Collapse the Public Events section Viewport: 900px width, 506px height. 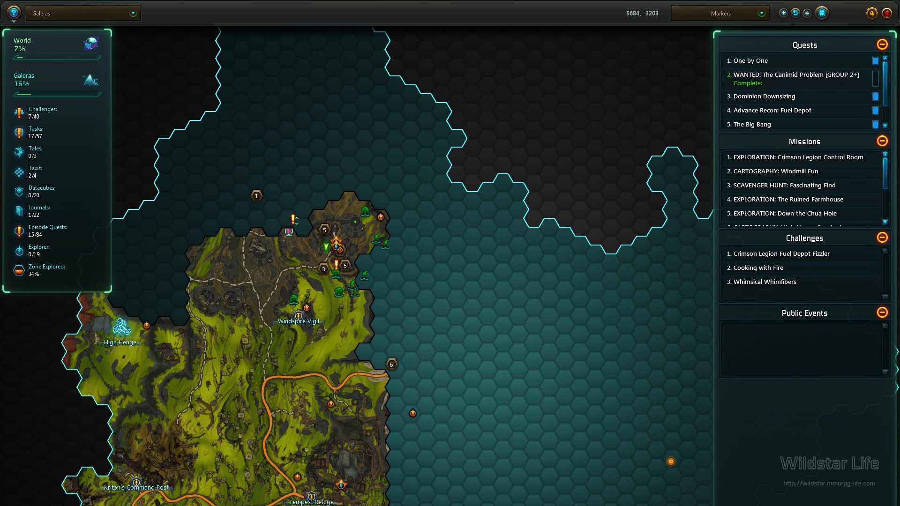pyautogui.click(x=882, y=313)
